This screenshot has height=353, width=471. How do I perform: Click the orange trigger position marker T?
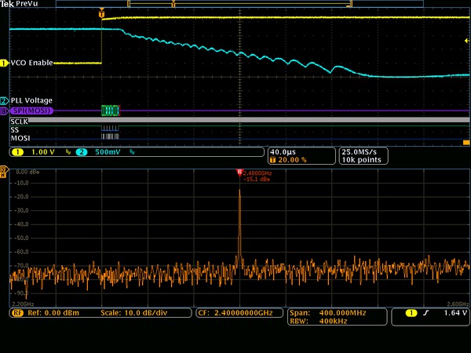(x=100, y=14)
